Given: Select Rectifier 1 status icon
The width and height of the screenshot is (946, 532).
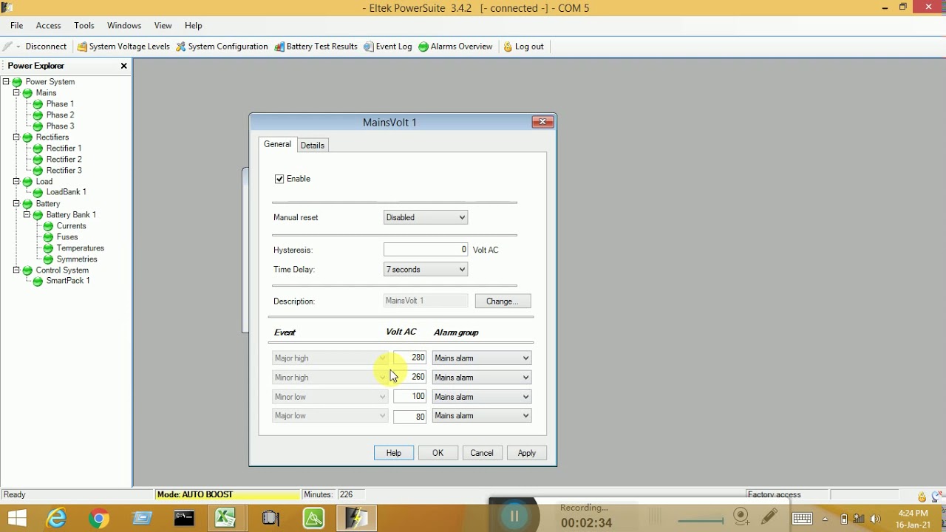Looking at the screenshot, I should point(38,149).
